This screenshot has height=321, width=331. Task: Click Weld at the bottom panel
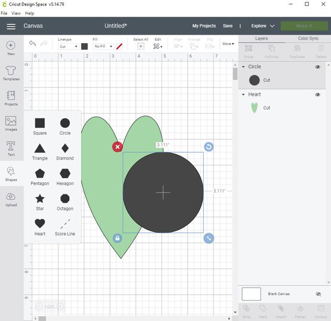pos(263,311)
